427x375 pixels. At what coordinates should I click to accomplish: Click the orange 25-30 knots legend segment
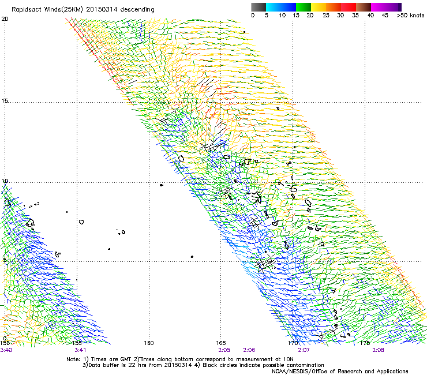(x=334, y=7)
